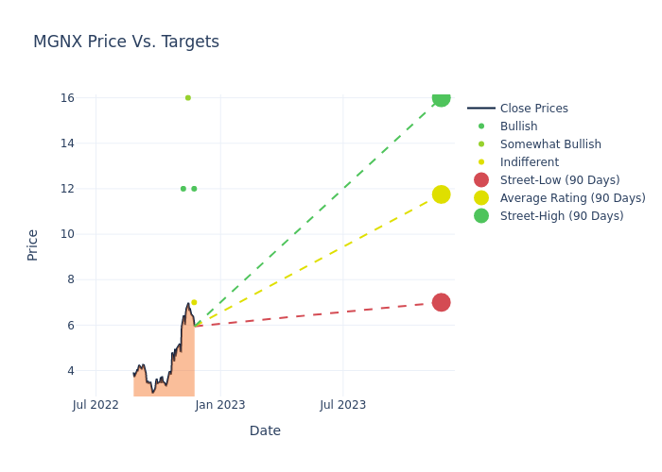Click the red Street-Low legend circle icon
The height and width of the screenshot is (472, 662).
(x=481, y=180)
